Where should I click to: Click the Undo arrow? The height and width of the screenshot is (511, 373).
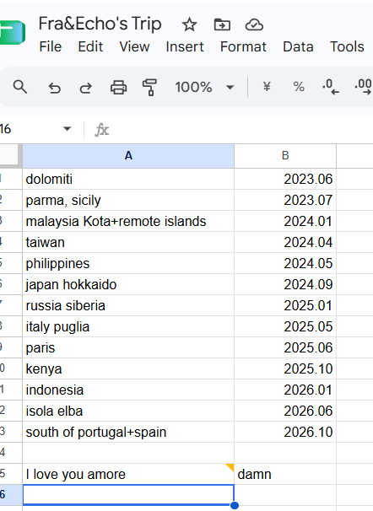click(x=55, y=88)
